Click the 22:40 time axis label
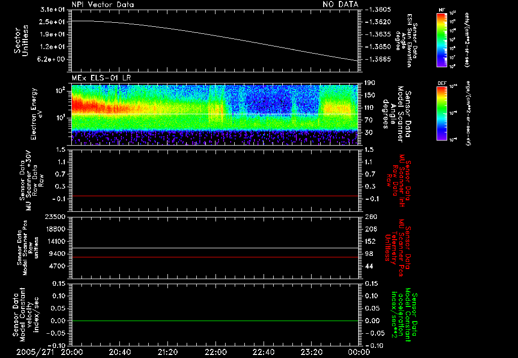The height and width of the screenshot is (358, 518). 263,352
